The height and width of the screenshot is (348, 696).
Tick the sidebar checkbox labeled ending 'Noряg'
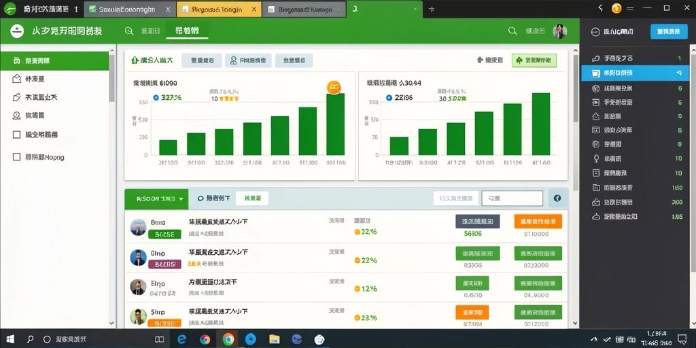tap(17, 157)
